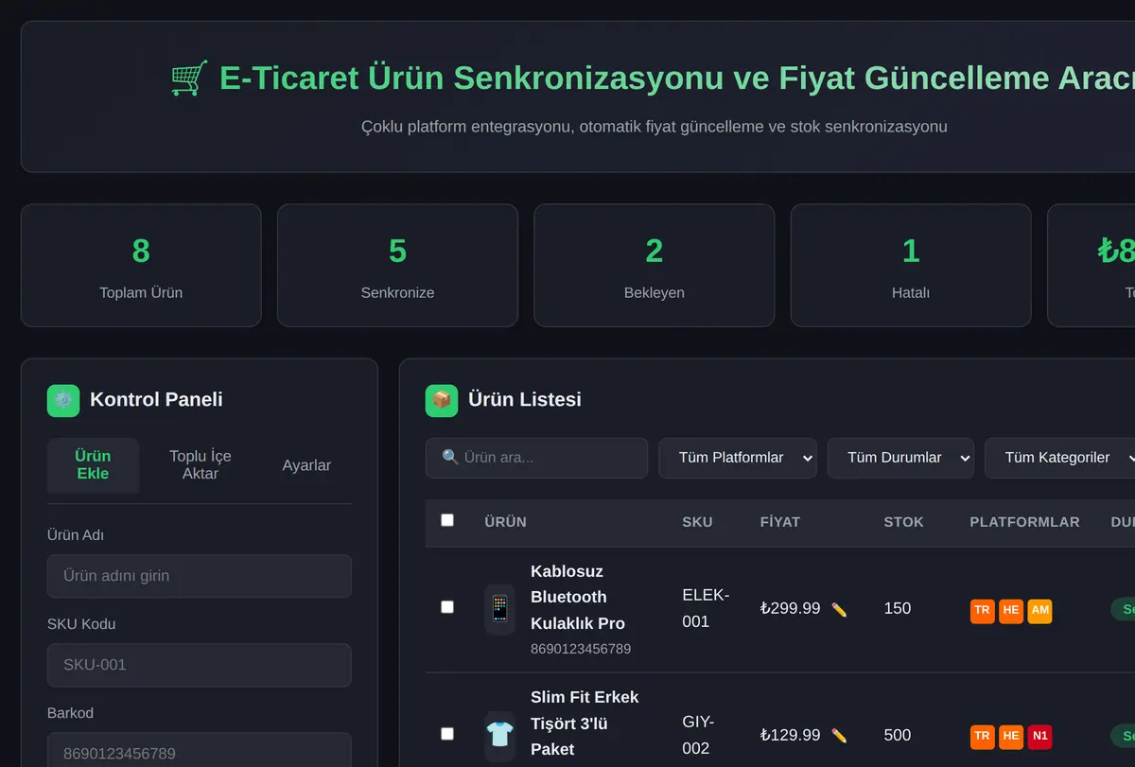Viewport: 1135px width, 767px height.
Task: Click the stock value 150
Action: click(x=898, y=609)
